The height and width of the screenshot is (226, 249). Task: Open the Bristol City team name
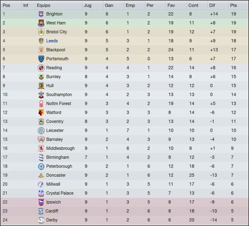pyautogui.click(x=57, y=32)
